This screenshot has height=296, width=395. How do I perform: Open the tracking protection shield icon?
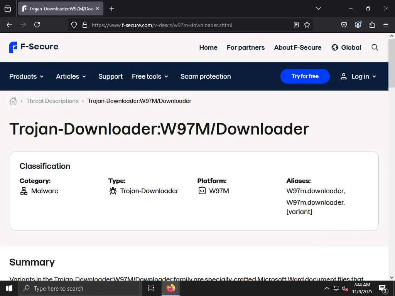coord(74,25)
